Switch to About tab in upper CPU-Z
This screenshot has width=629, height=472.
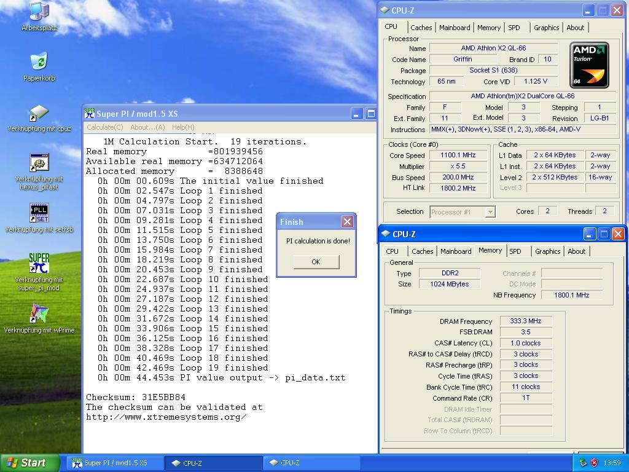575,28
